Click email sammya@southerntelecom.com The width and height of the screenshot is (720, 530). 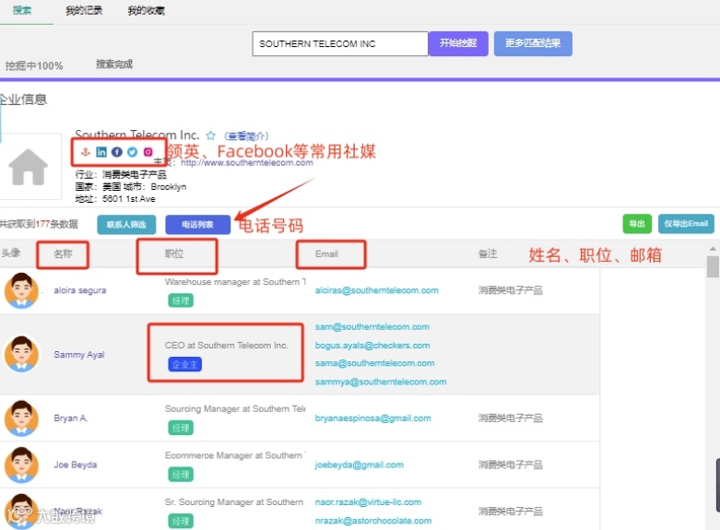coord(381,382)
